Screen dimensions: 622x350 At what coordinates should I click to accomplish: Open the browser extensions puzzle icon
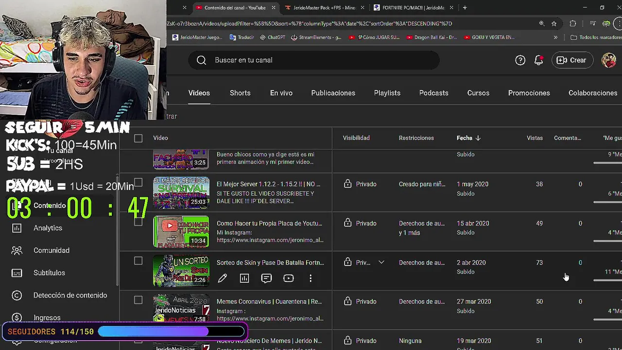click(x=573, y=23)
